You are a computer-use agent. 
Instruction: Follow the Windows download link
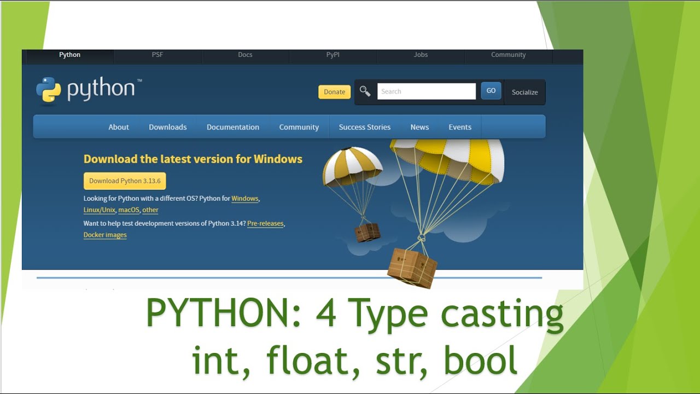click(x=245, y=199)
